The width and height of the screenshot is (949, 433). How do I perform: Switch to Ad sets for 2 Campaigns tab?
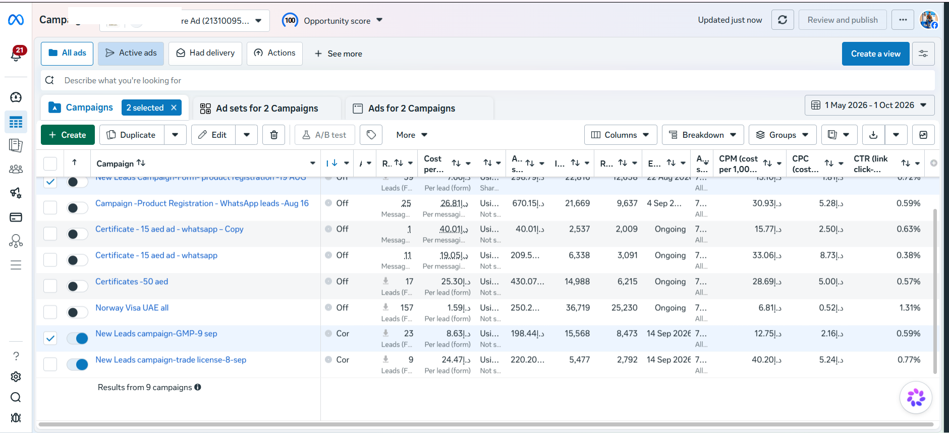click(267, 109)
